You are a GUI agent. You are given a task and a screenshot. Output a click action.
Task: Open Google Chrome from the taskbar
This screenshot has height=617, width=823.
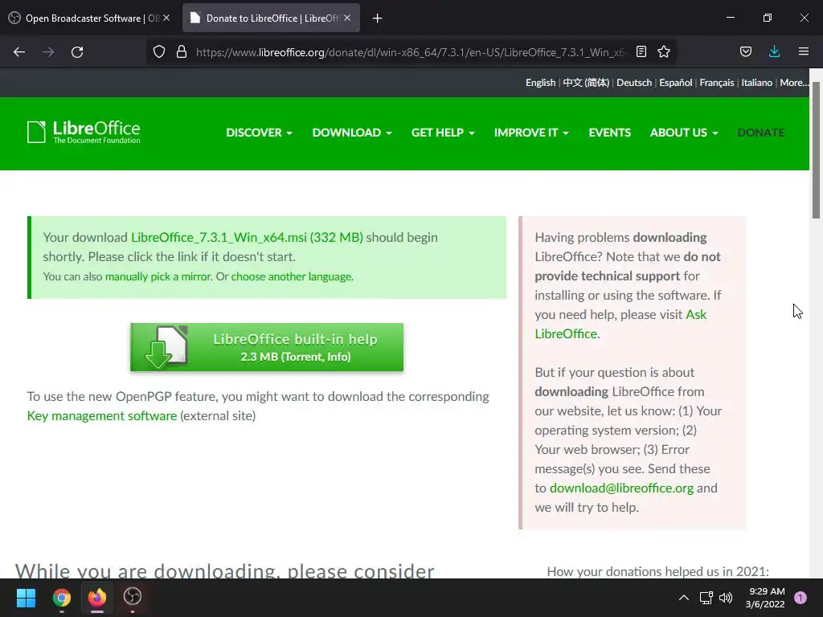pos(61,598)
